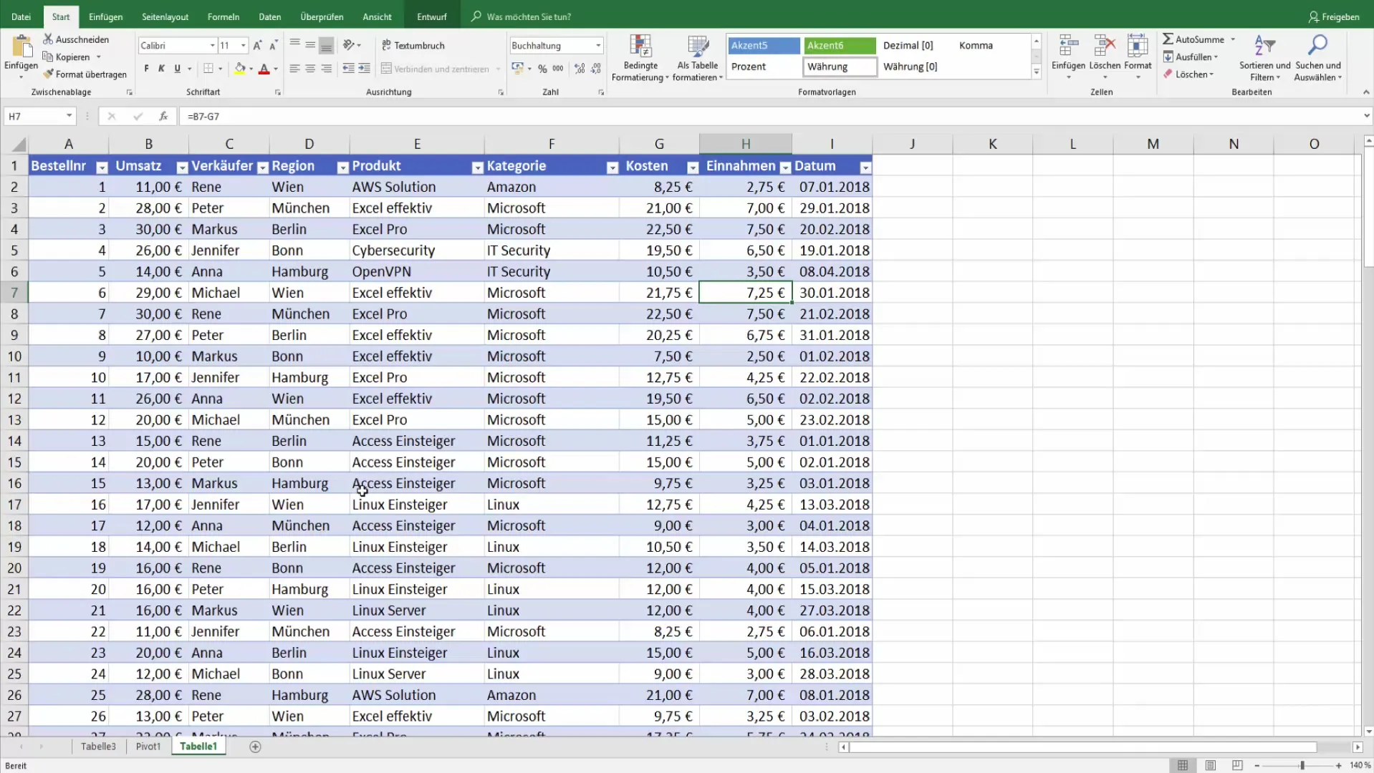Expand the name box dropdown
Viewport: 1374px width, 773px height.
pyautogui.click(x=69, y=116)
